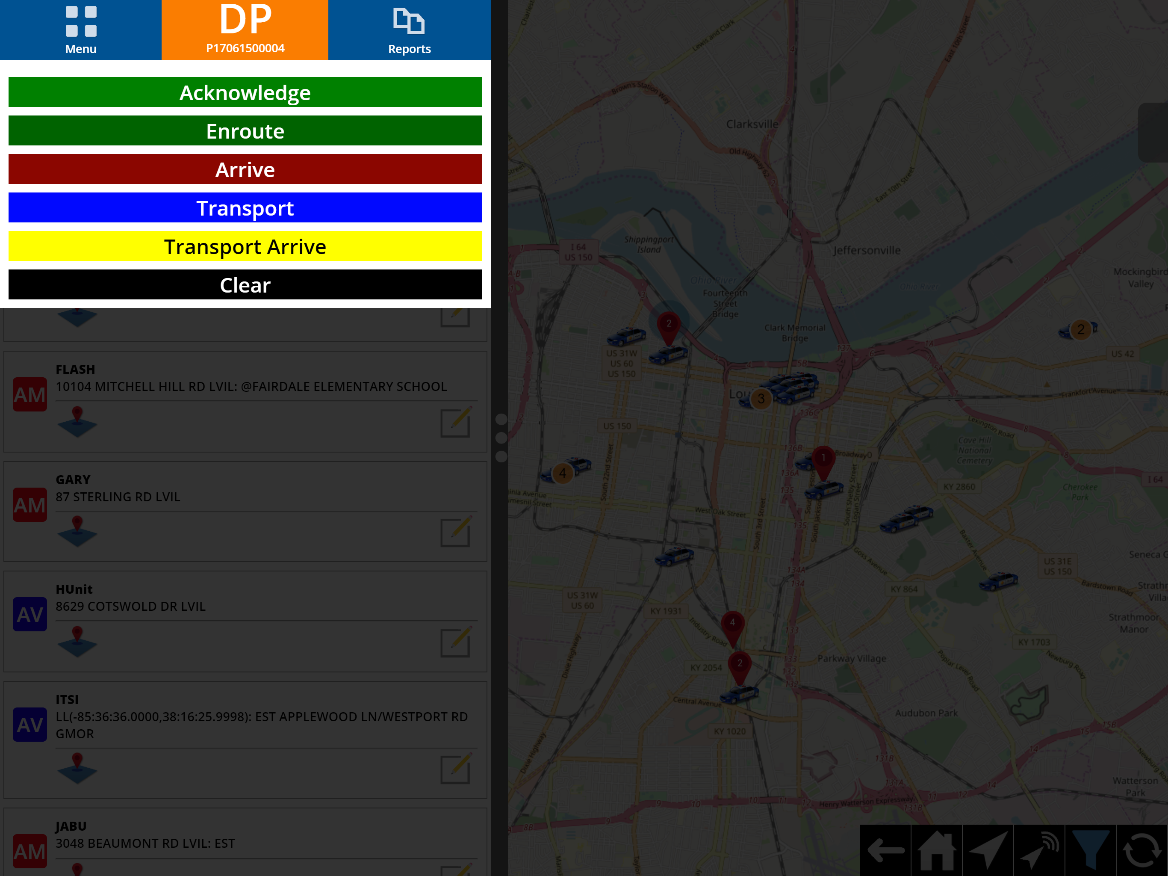Click the JABU unit name
This screenshot has width=1168, height=876.
point(71,826)
